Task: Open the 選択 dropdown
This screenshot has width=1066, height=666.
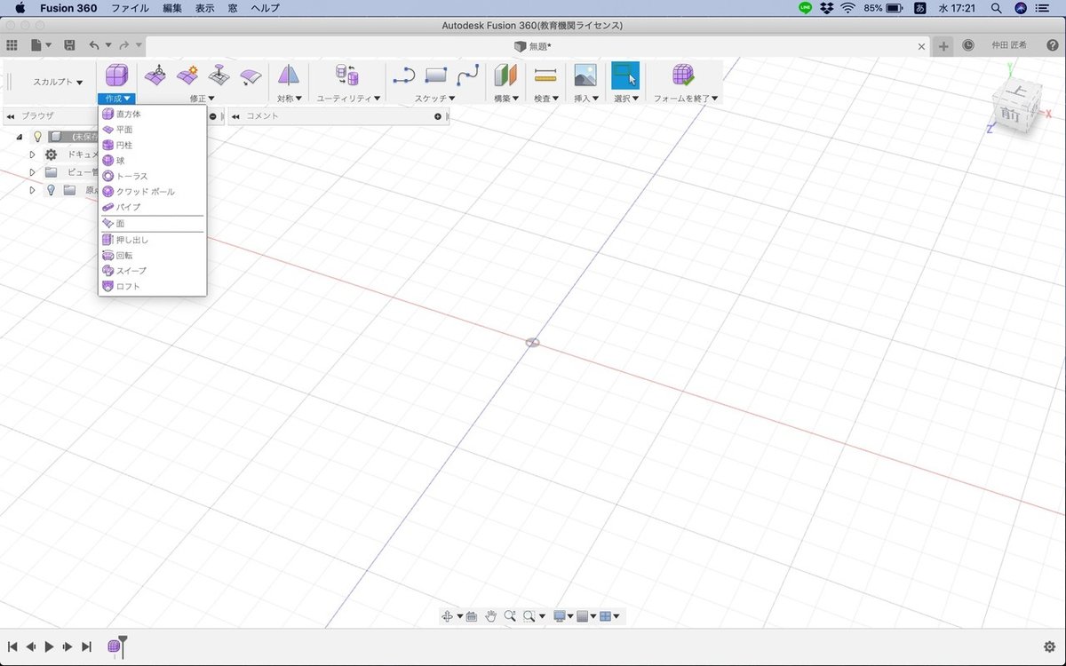Action: 626,99
